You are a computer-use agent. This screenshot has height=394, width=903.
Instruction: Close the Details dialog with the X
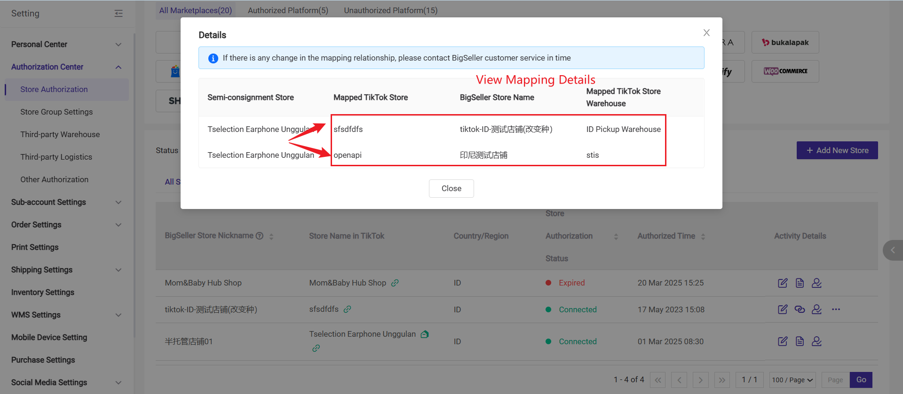tap(706, 32)
